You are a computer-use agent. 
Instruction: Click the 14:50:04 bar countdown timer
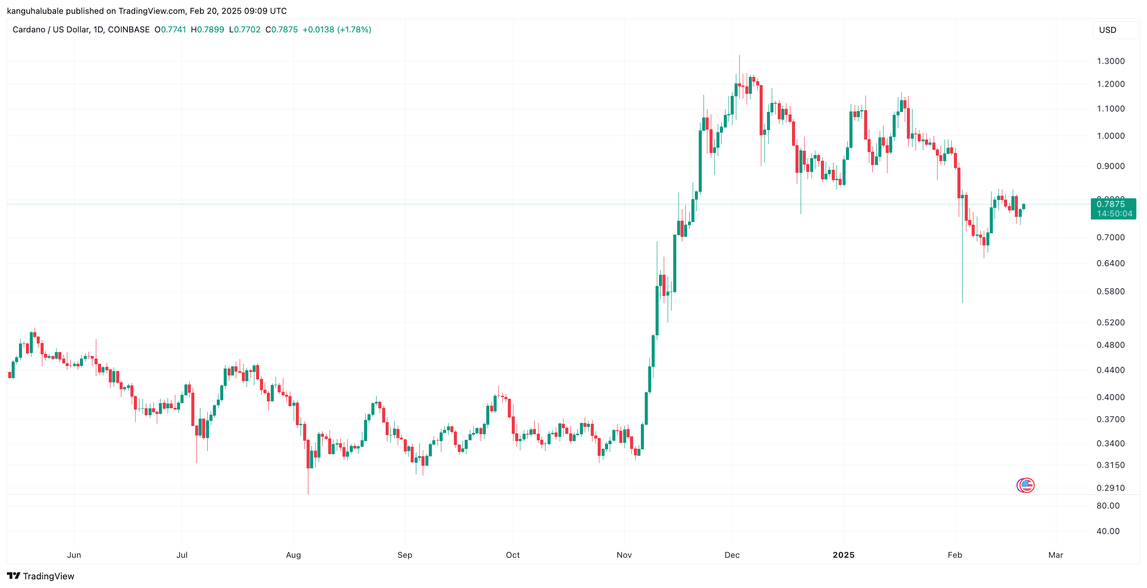[x=1114, y=214]
